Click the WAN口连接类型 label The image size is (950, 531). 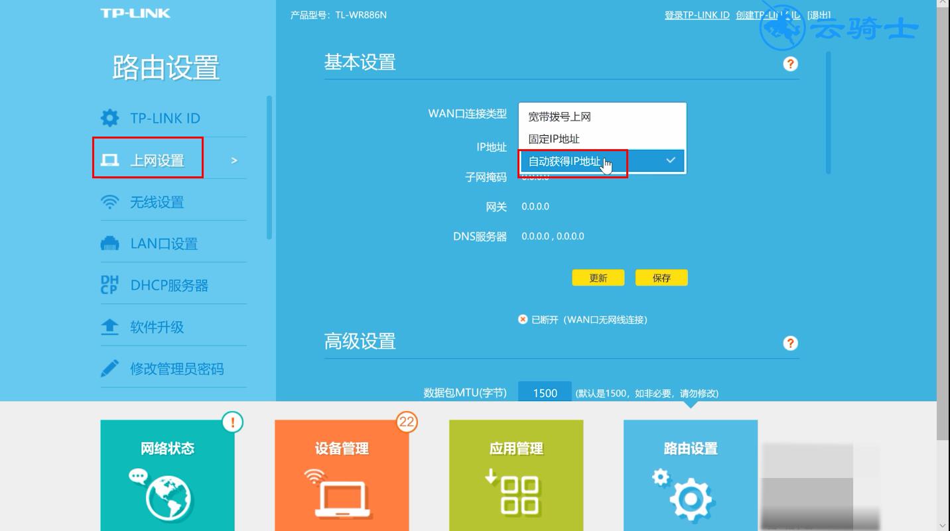[467, 113]
